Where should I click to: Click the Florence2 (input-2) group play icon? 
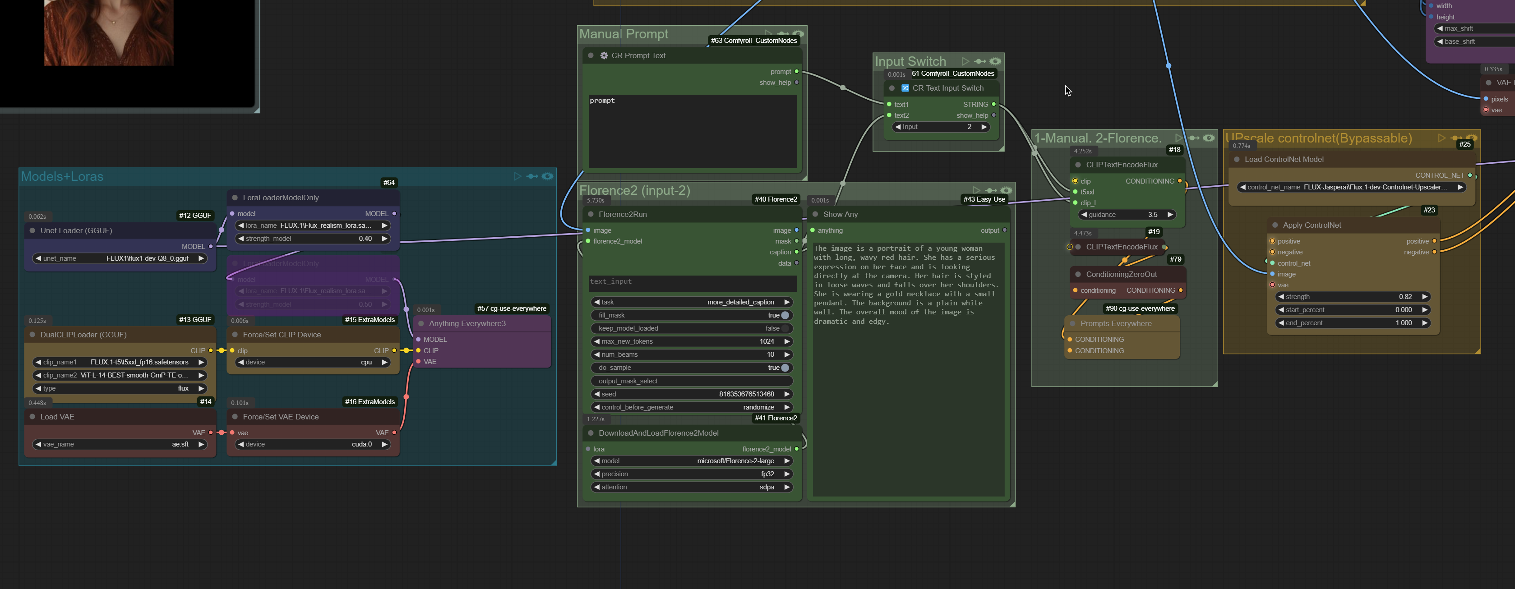[x=976, y=190]
